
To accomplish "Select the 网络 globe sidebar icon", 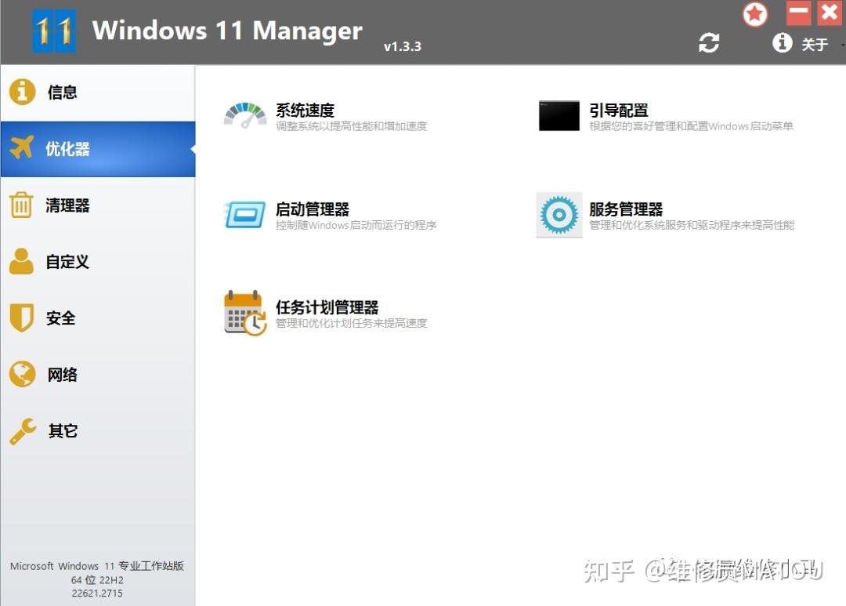I will click(x=22, y=374).
